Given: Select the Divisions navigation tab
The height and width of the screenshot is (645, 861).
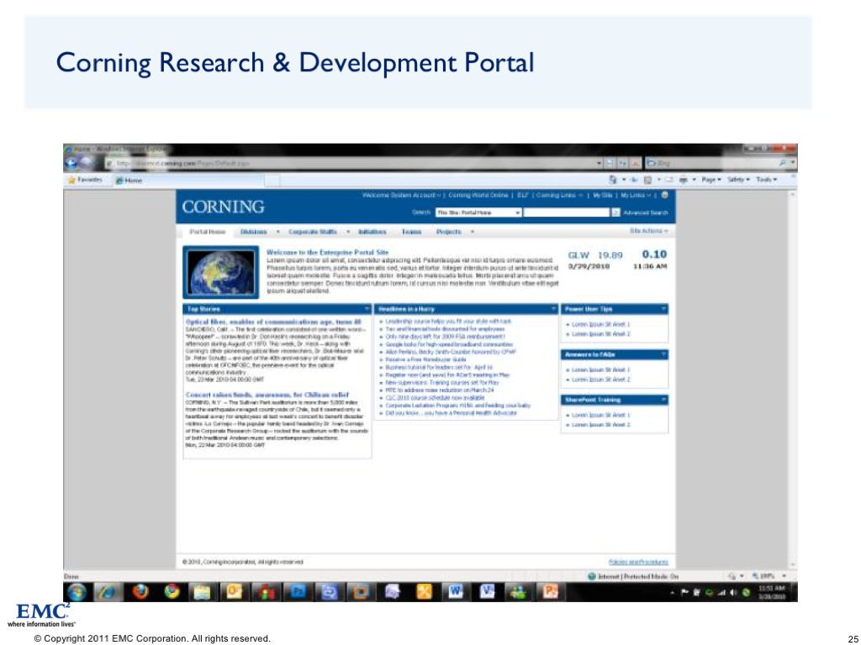Looking at the screenshot, I should (253, 232).
